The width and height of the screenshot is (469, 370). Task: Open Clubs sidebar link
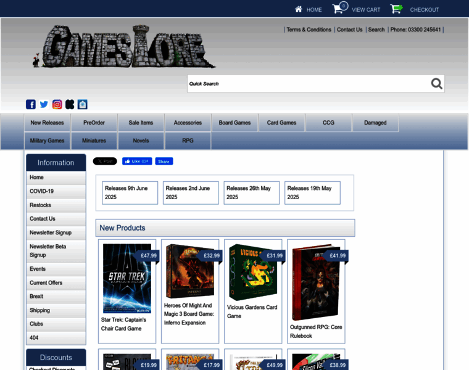(x=56, y=324)
